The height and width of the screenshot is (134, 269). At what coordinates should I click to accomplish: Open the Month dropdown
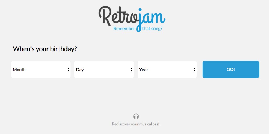click(x=41, y=70)
